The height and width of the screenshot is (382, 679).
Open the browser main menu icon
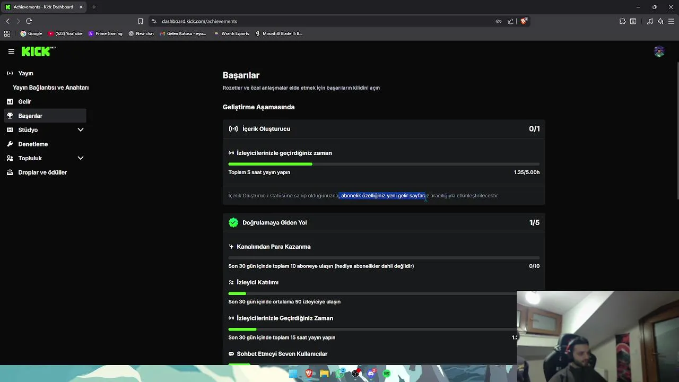tap(672, 21)
